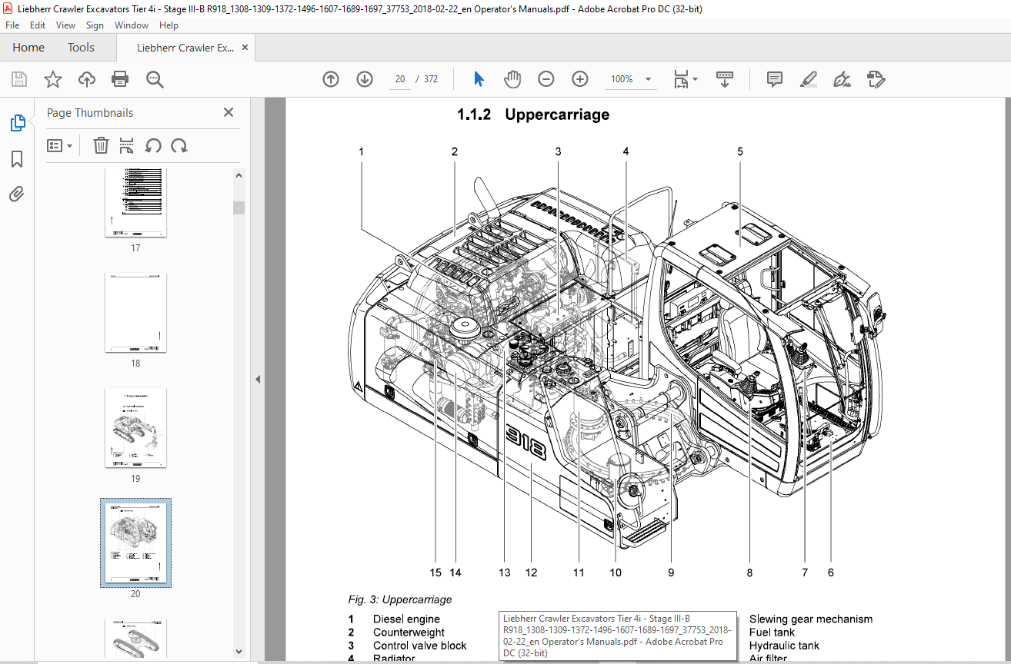Screen dimensions: 1011x664
Task: Close the Page Thumbnails panel
Action: (x=229, y=112)
